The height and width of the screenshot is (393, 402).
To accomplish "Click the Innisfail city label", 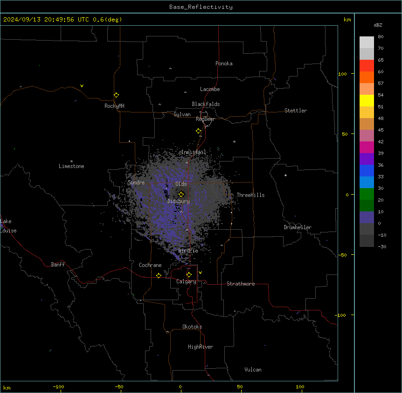I will [x=194, y=152].
